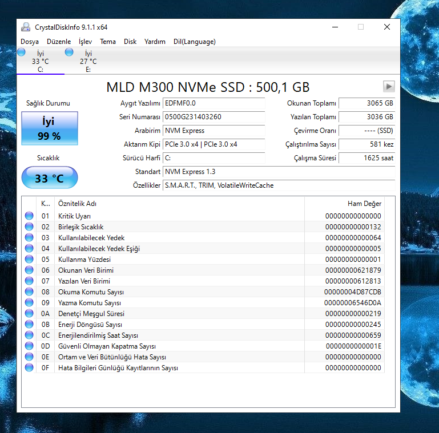The image size is (439, 433).
Task: Click the status orb for Birleşik Sıcaklık
Action: click(x=29, y=227)
